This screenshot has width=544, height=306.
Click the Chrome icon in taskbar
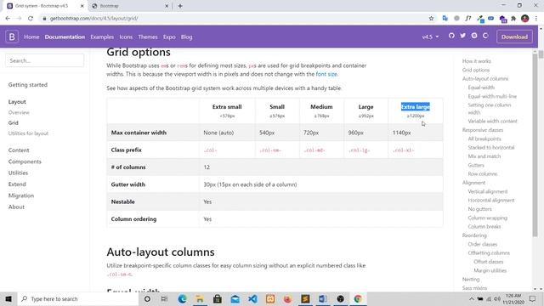point(358,298)
